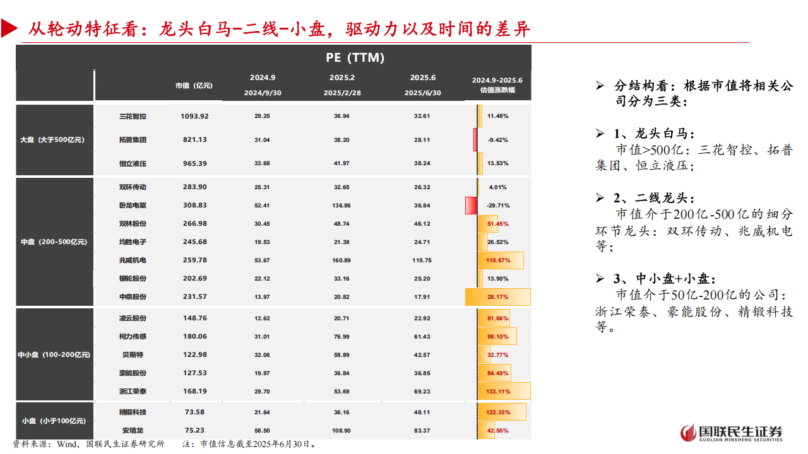The height and width of the screenshot is (454, 808).
Task: Click the 3、中小盘+小盘 bullet heading
Action: point(665,279)
